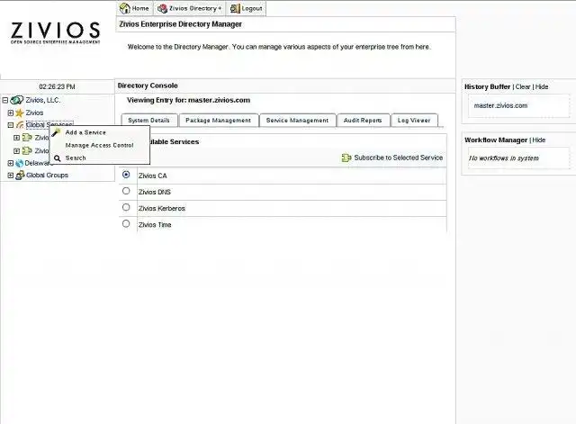
Task: Click the Zivios CA service name
Action: [x=152, y=176]
